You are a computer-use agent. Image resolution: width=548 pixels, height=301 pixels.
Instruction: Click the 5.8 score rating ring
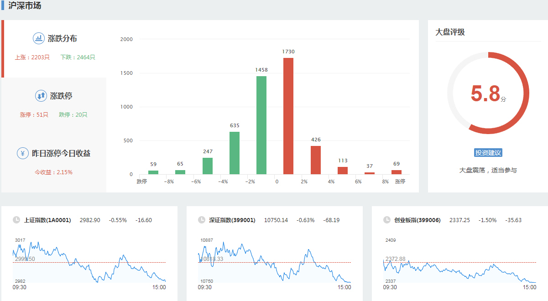tap(488, 93)
